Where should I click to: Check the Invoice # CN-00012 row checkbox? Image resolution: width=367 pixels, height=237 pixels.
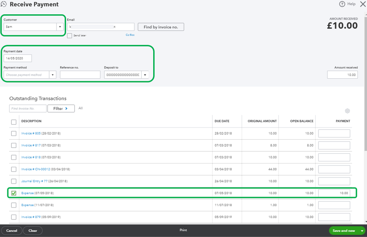click(x=14, y=169)
